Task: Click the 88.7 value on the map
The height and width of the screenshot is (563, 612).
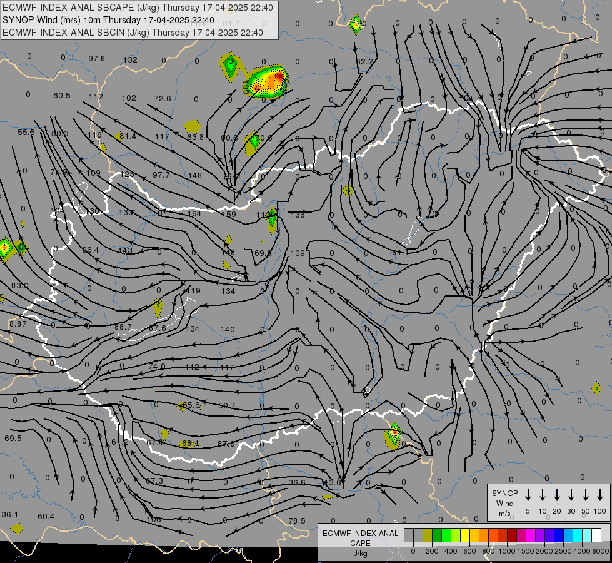Action: tap(123, 327)
